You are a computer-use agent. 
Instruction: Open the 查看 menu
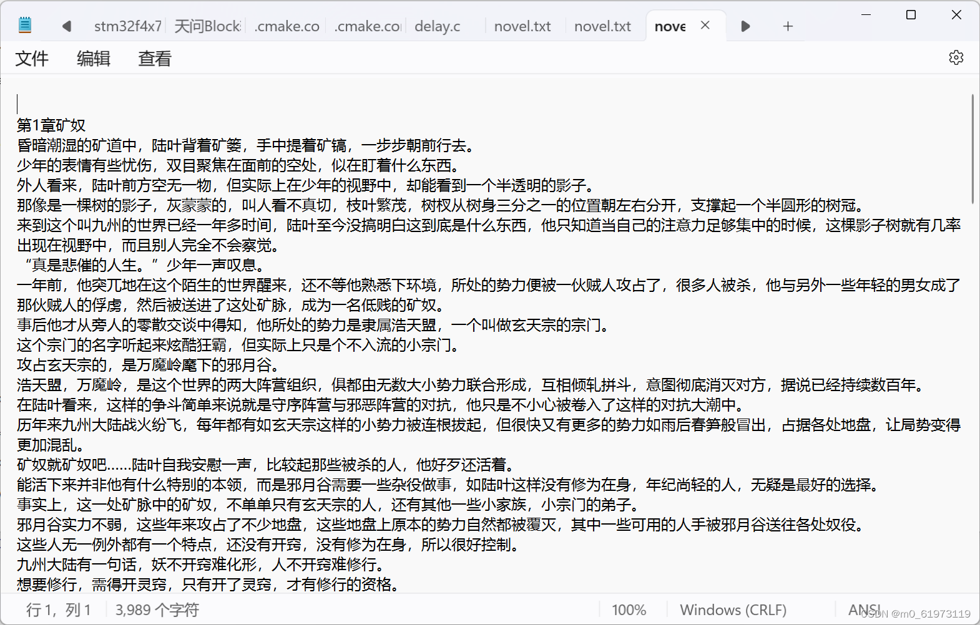pyautogui.click(x=155, y=59)
